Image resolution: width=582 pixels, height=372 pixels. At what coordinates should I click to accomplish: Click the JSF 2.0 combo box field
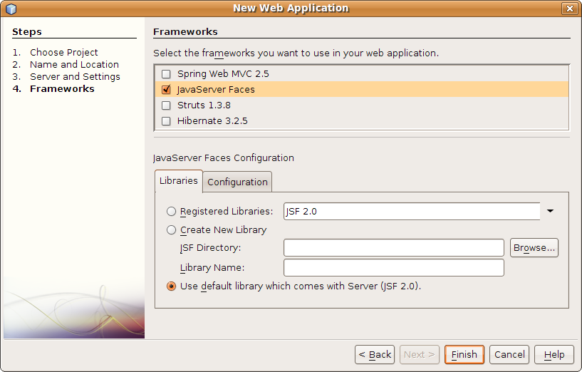[412, 211]
